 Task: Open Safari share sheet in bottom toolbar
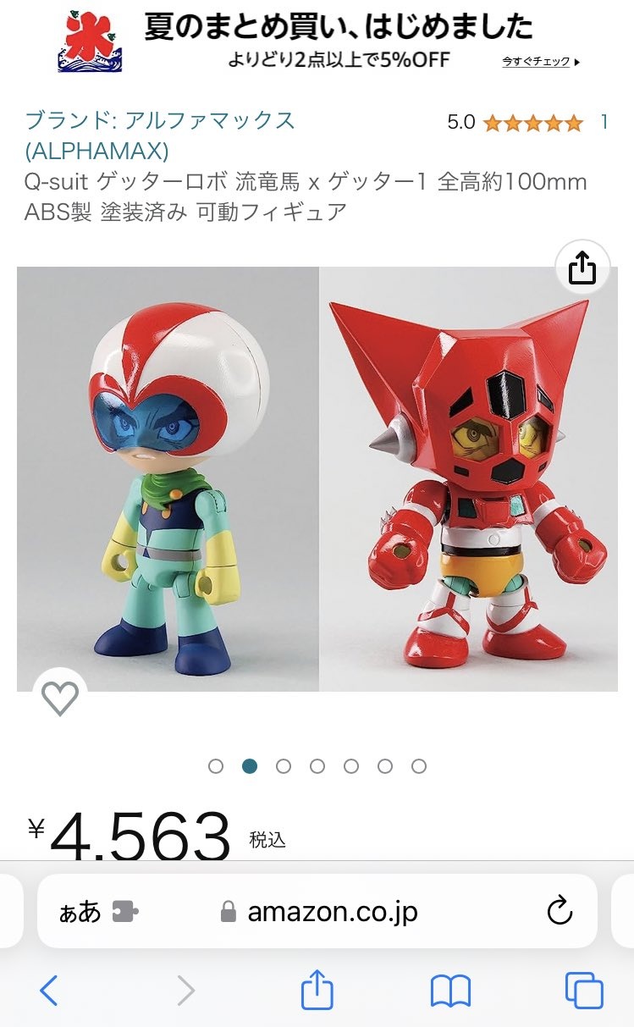(x=317, y=988)
